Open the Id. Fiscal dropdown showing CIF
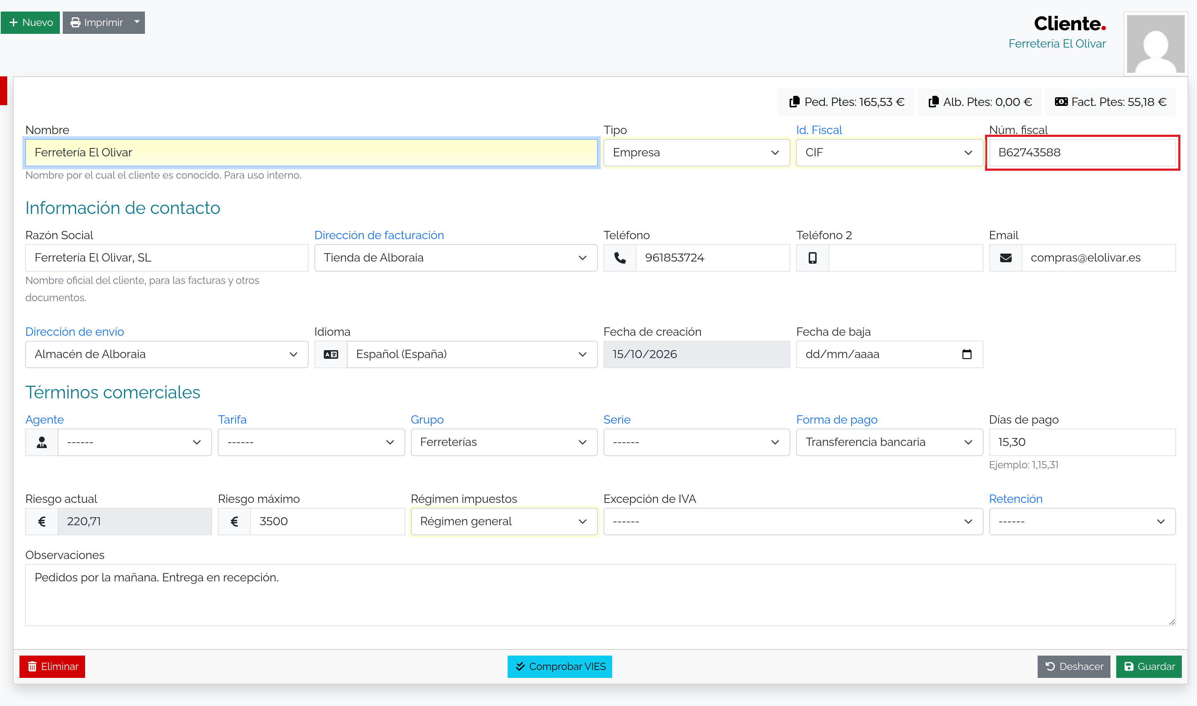 pyautogui.click(x=889, y=153)
